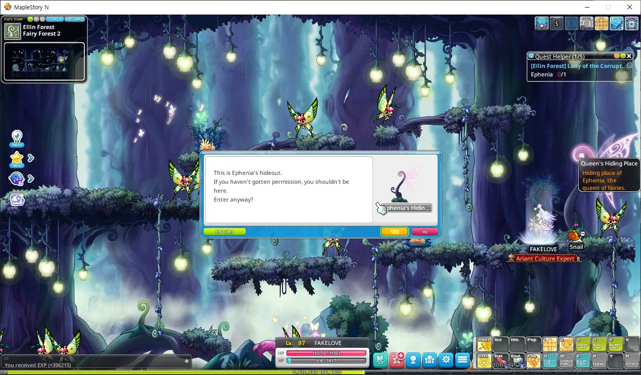
Task: Open the Lady of the Corrupt quest link
Action: 578,66
